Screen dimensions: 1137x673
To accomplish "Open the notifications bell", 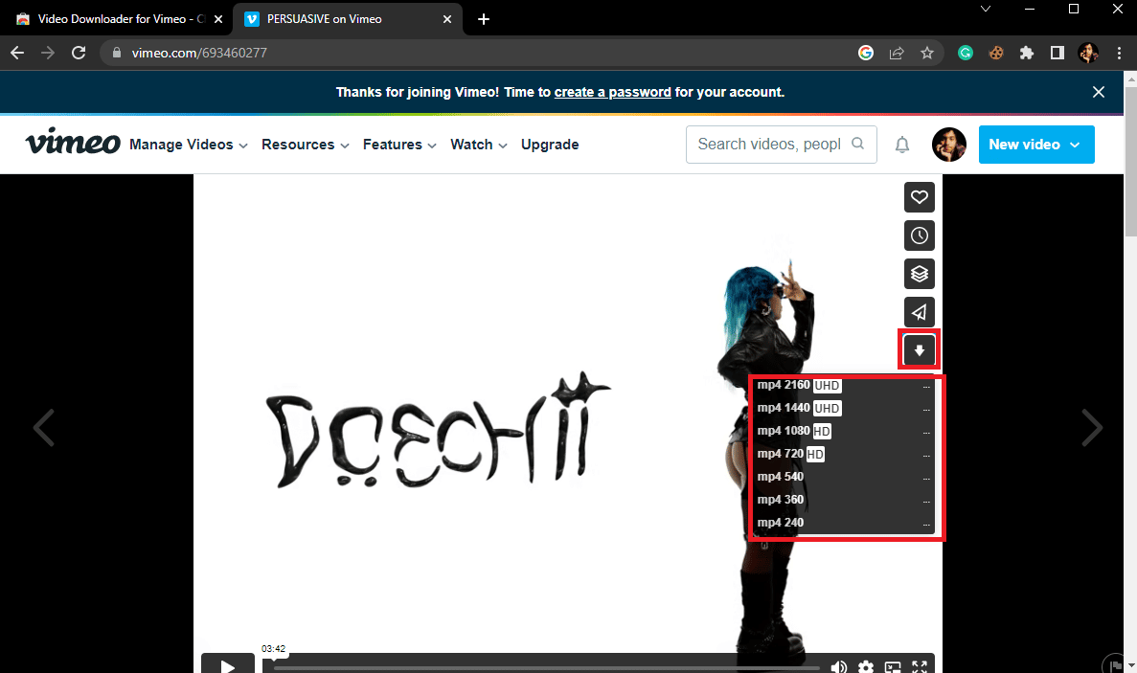I will tap(902, 145).
